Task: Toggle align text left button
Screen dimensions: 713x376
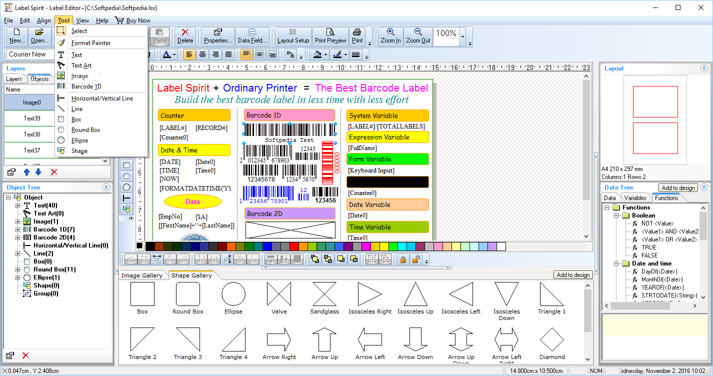Action: pos(189,54)
